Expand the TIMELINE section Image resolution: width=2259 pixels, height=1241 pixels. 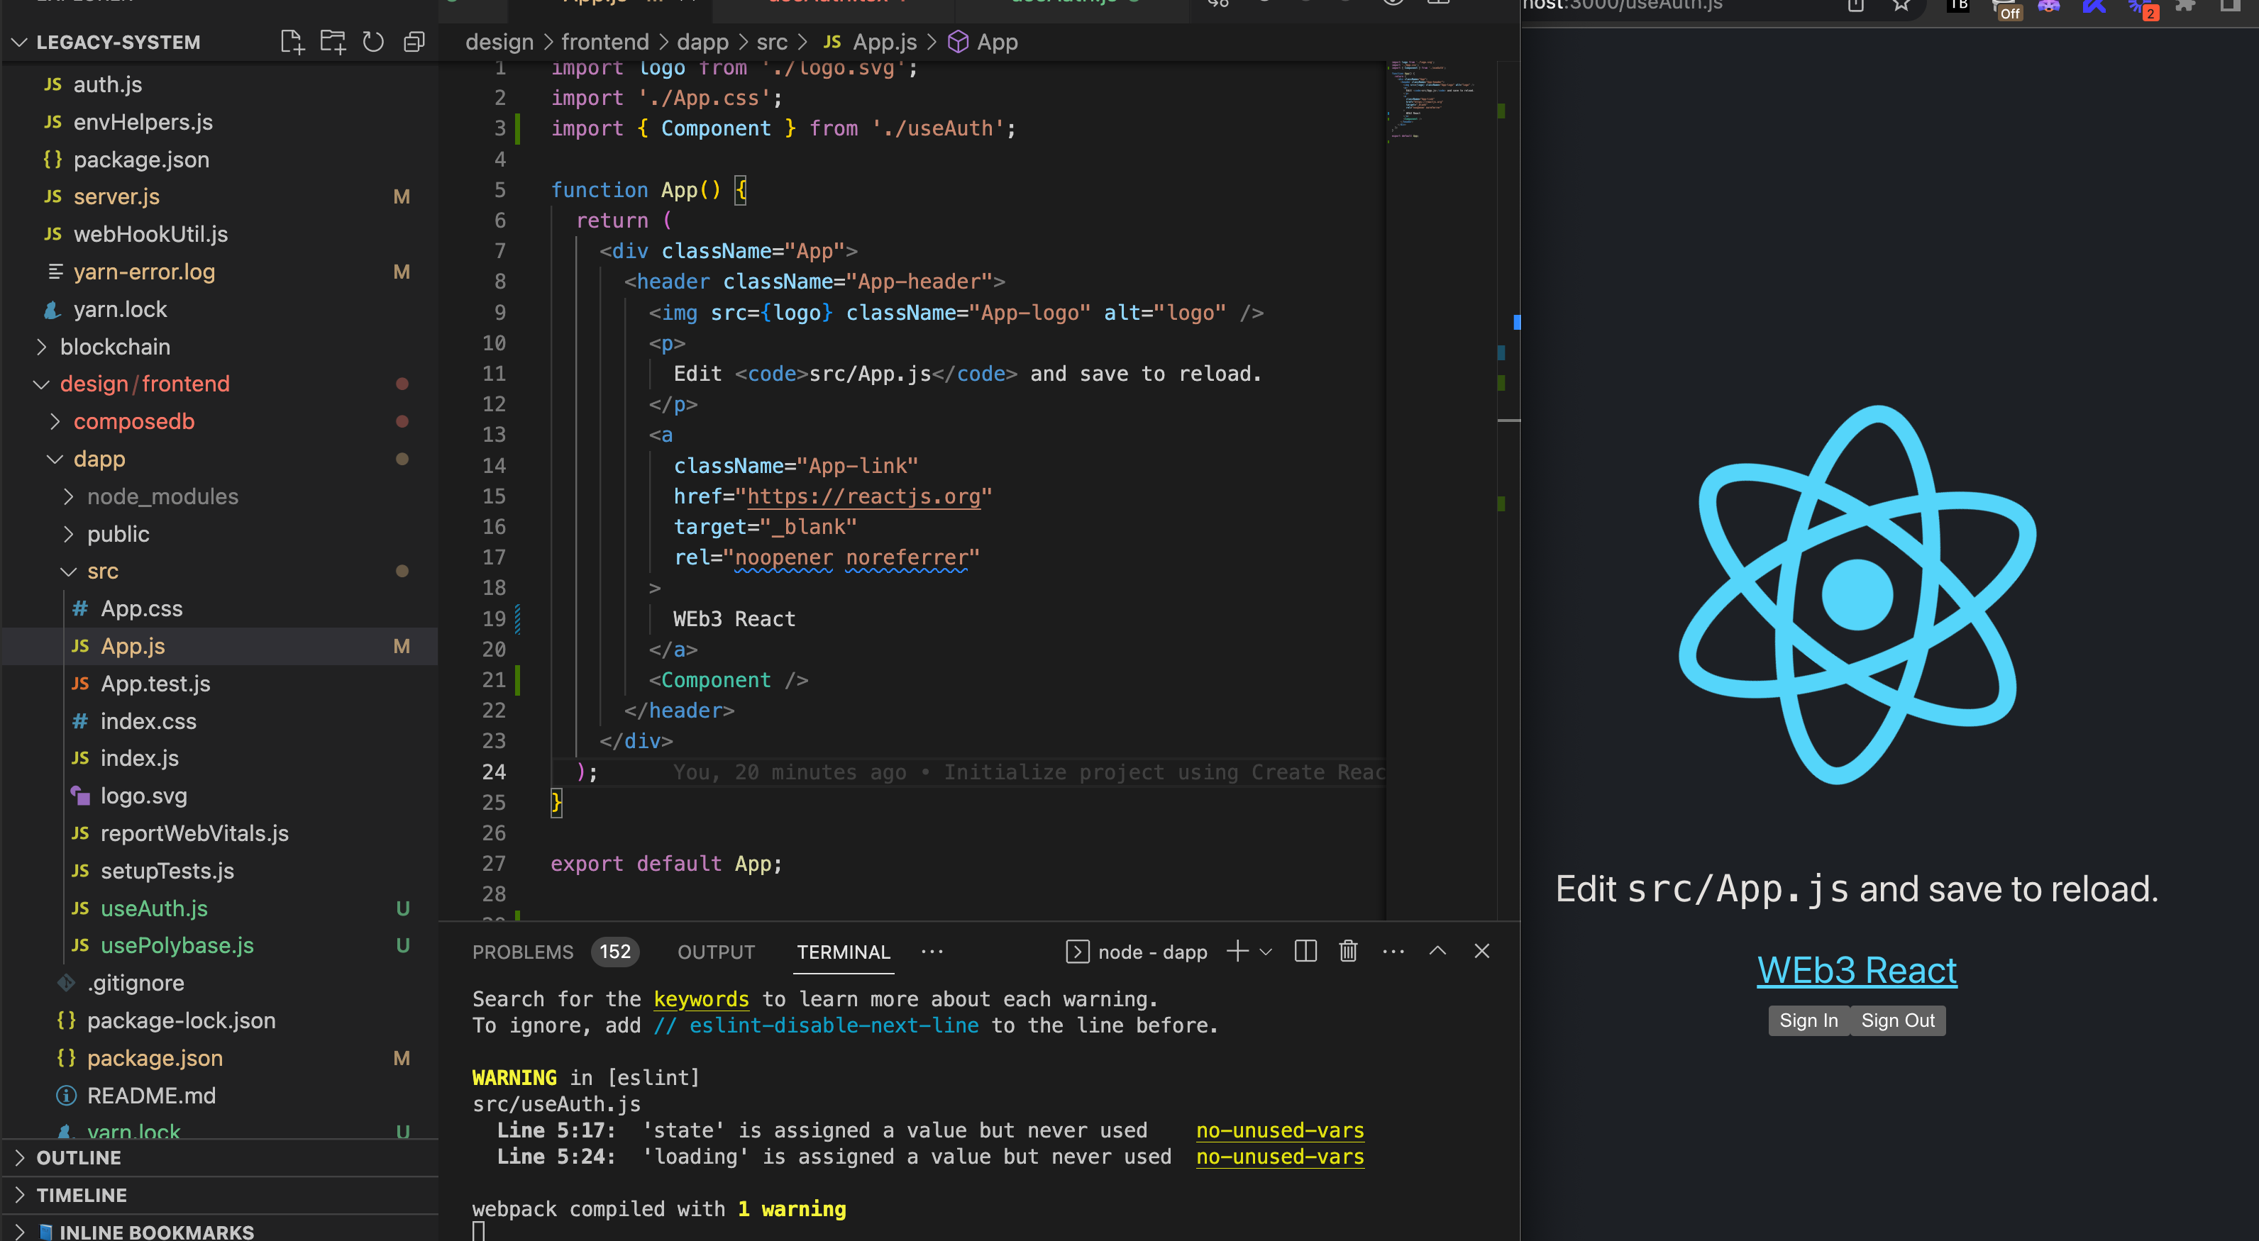point(81,1196)
